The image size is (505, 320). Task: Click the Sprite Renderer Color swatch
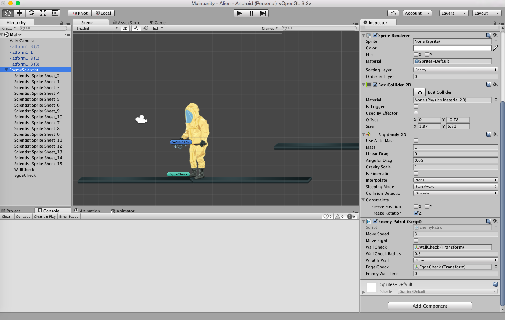tap(453, 48)
